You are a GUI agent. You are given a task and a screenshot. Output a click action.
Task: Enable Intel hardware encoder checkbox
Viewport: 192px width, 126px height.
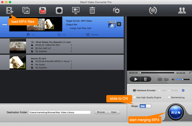[160, 90]
